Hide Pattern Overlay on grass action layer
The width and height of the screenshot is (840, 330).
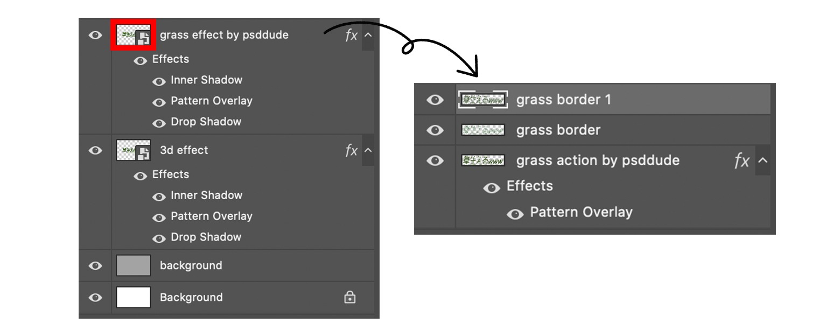515,214
